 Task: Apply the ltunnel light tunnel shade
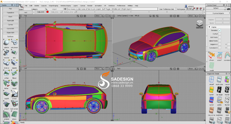[x=227, y=100]
